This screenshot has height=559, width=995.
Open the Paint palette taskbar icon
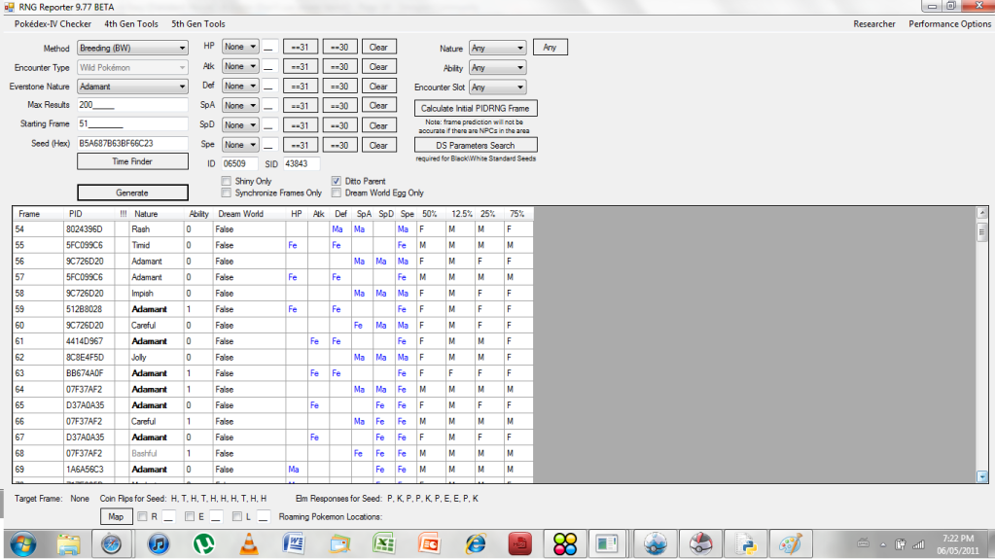791,542
